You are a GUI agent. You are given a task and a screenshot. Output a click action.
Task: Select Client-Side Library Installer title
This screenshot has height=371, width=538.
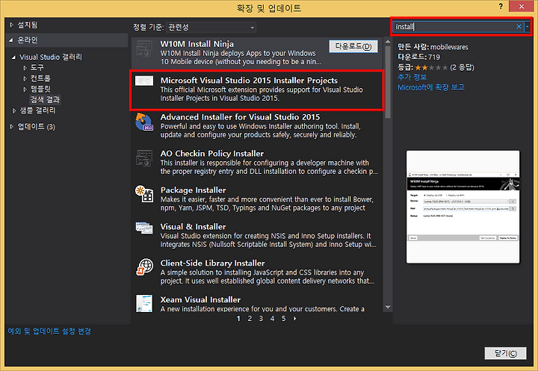[212, 263]
